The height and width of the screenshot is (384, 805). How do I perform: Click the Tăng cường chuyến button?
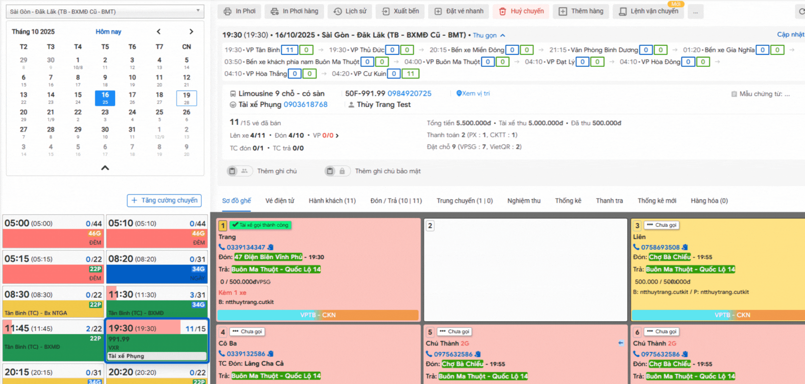tap(164, 200)
